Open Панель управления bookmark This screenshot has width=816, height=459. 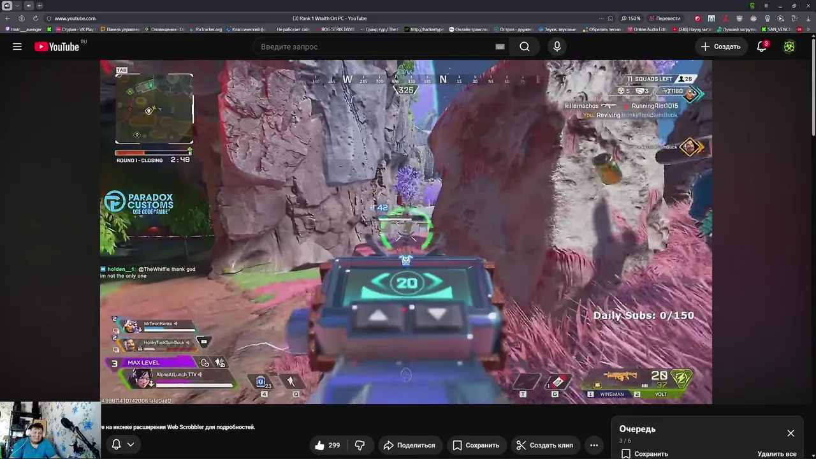tap(120, 29)
